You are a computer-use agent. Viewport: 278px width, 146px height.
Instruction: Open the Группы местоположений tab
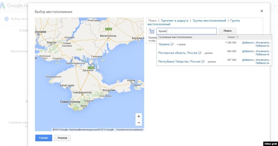[x=209, y=21]
